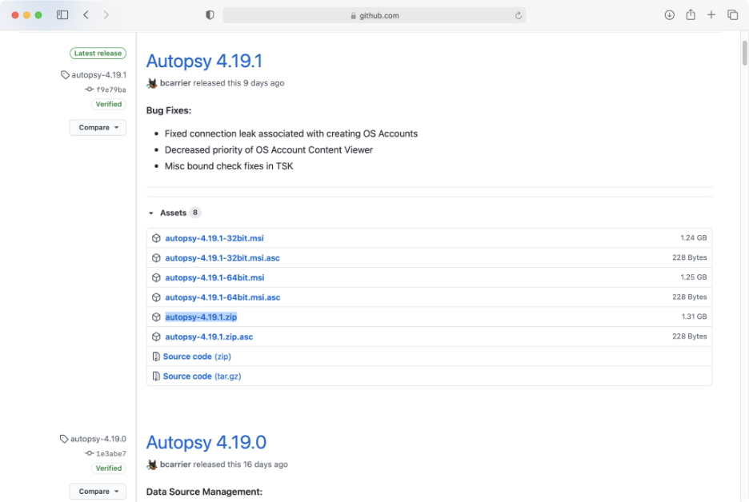Click package icon for autopsy-4.19.1.zip

point(156,317)
